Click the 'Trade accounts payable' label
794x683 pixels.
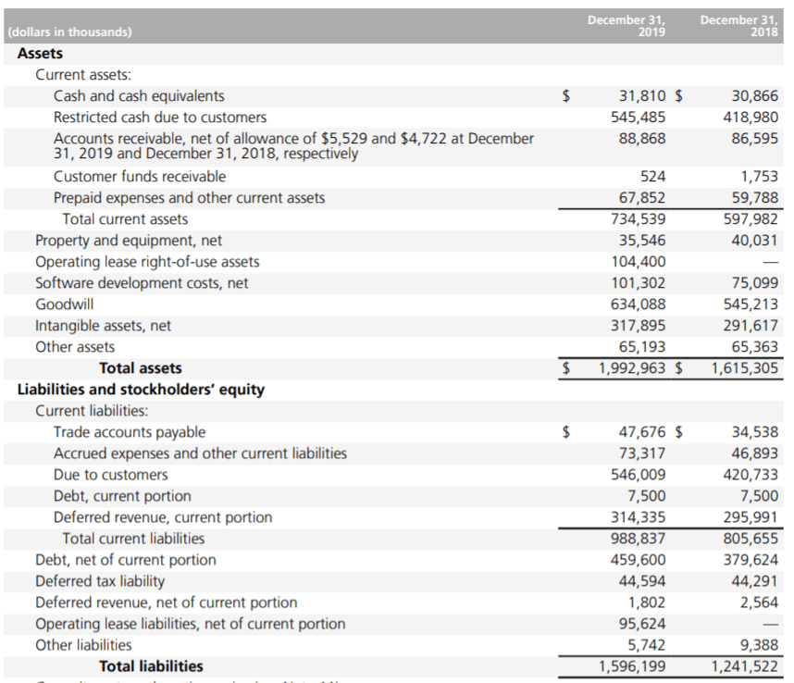click(x=130, y=432)
